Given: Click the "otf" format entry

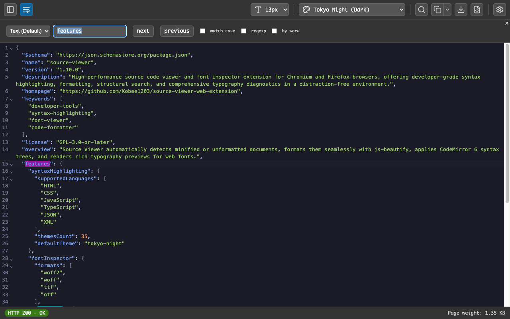Looking at the screenshot, I should 48,295.
